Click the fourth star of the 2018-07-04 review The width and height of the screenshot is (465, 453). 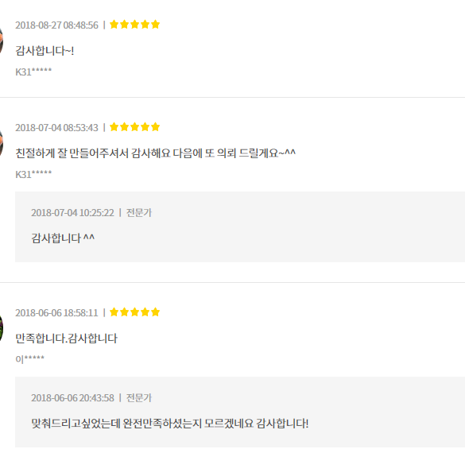point(145,127)
